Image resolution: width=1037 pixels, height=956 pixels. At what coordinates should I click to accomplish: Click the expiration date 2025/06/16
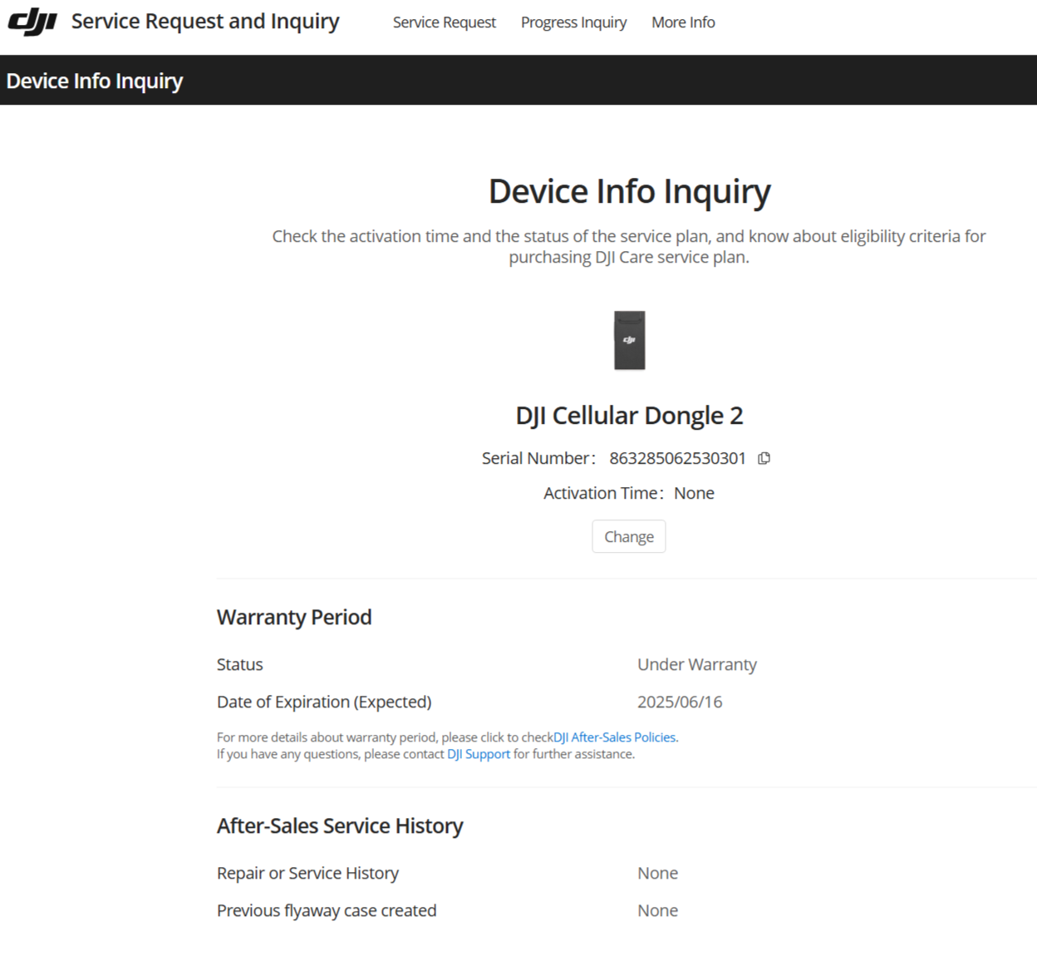[x=679, y=702]
